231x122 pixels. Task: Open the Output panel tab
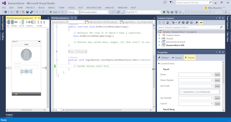pyautogui.click(x=9, y=115)
